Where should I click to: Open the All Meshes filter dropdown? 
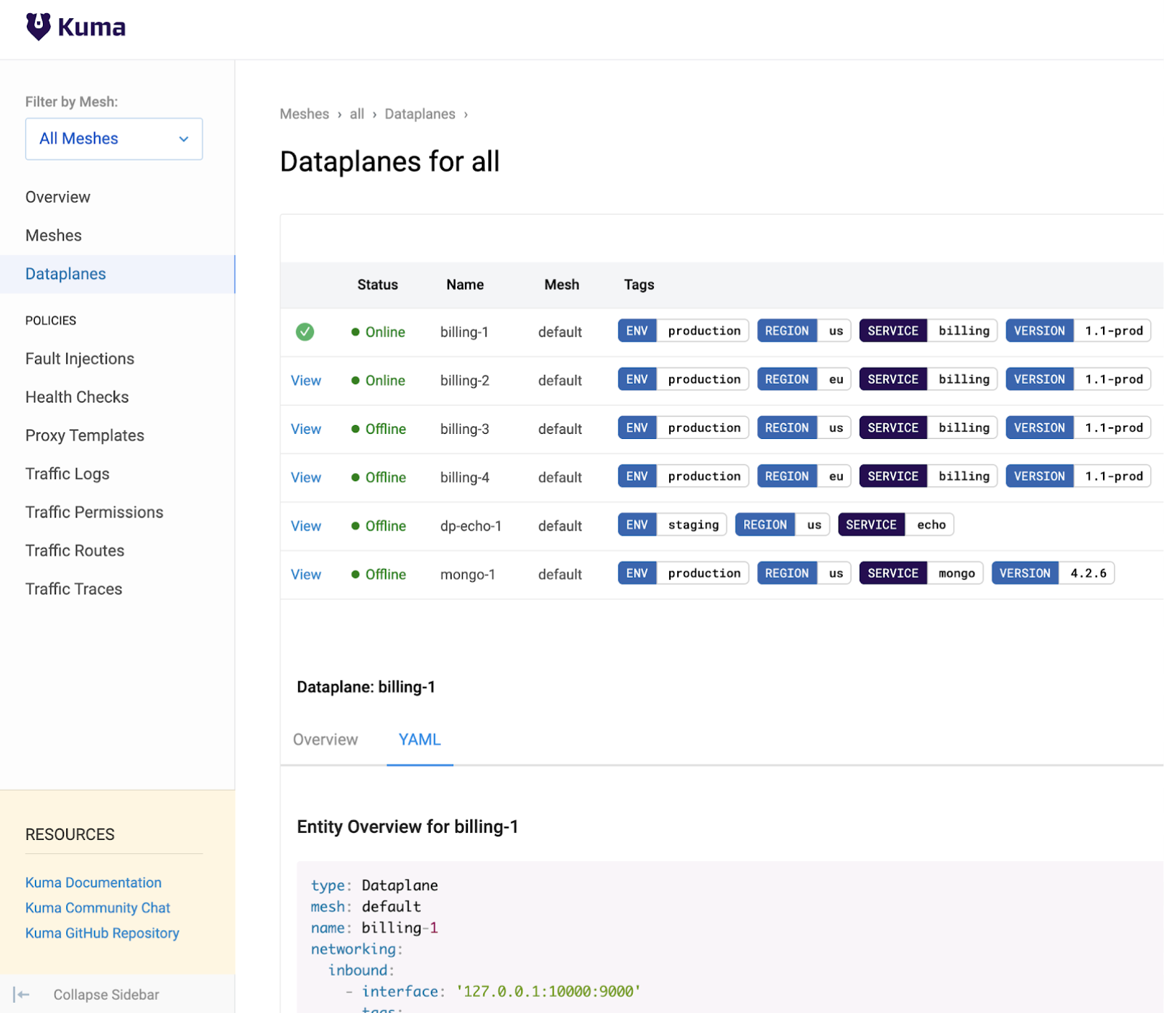113,139
